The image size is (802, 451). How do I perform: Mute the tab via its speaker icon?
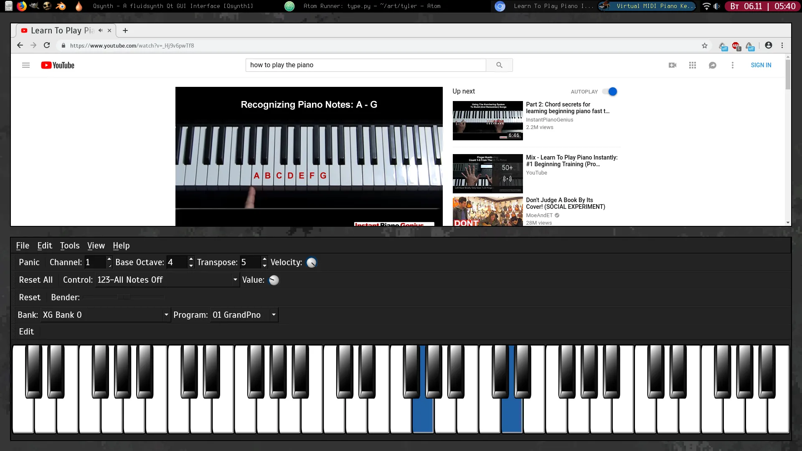coord(100,30)
